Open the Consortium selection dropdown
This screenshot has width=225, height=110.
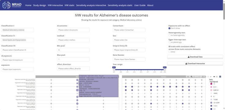pyautogui.click(x=129, y=30)
